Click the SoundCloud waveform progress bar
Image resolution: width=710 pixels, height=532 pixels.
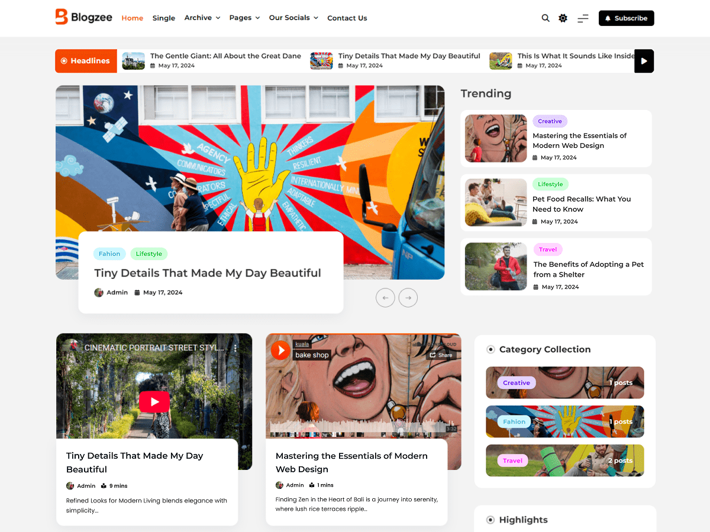361,427
